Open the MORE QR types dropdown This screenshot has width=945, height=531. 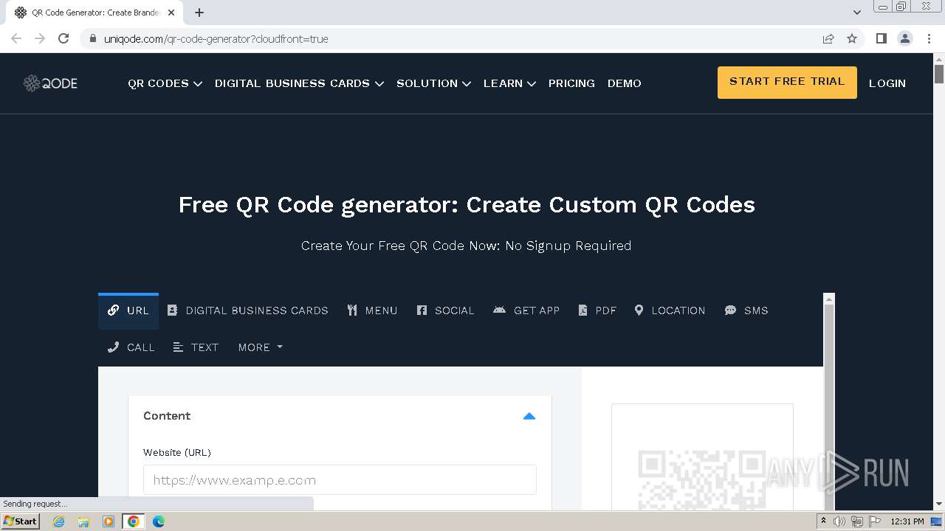pos(261,347)
